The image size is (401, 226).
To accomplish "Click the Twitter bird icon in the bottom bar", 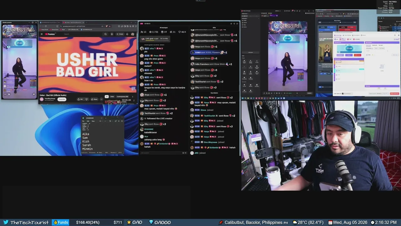I will (x=6, y=222).
